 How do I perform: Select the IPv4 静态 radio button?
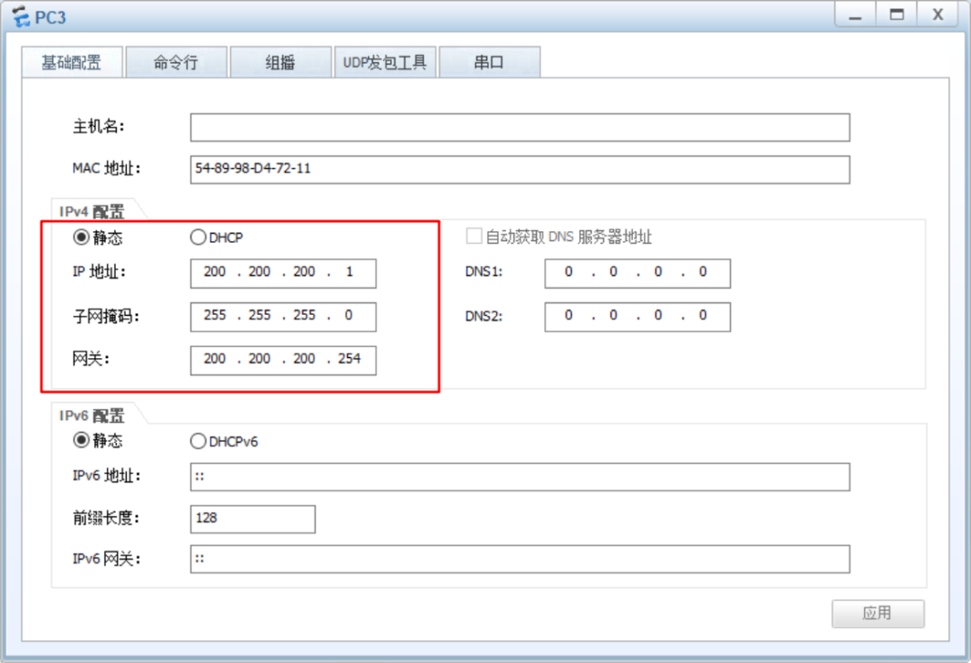coord(81,237)
